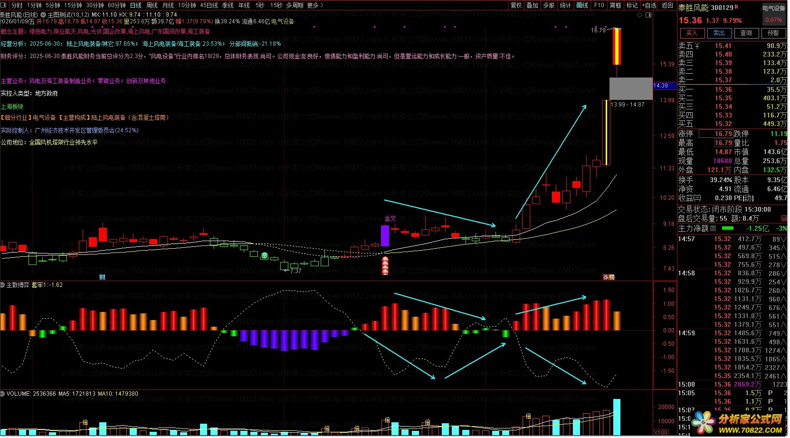The width and height of the screenshot is (790, 438).
Task: Toggle the 画线 drawing-line mode
Action: (582, 5)
